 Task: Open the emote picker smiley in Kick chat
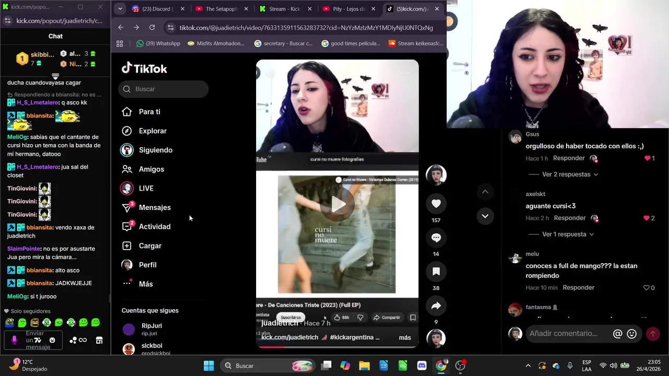coord(52,340)
